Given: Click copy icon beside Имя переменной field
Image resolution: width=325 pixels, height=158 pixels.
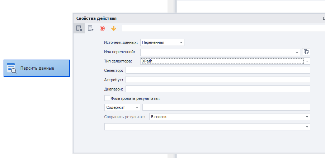Looking at the screenshot, I should [306, 52].
